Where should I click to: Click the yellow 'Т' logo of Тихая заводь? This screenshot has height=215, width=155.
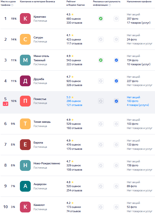(25, 124)
